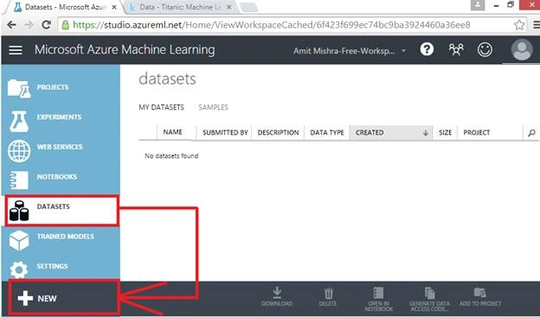Switch to the Samples tab
This screenshot has width=540, height=317.
coord(213,107)
